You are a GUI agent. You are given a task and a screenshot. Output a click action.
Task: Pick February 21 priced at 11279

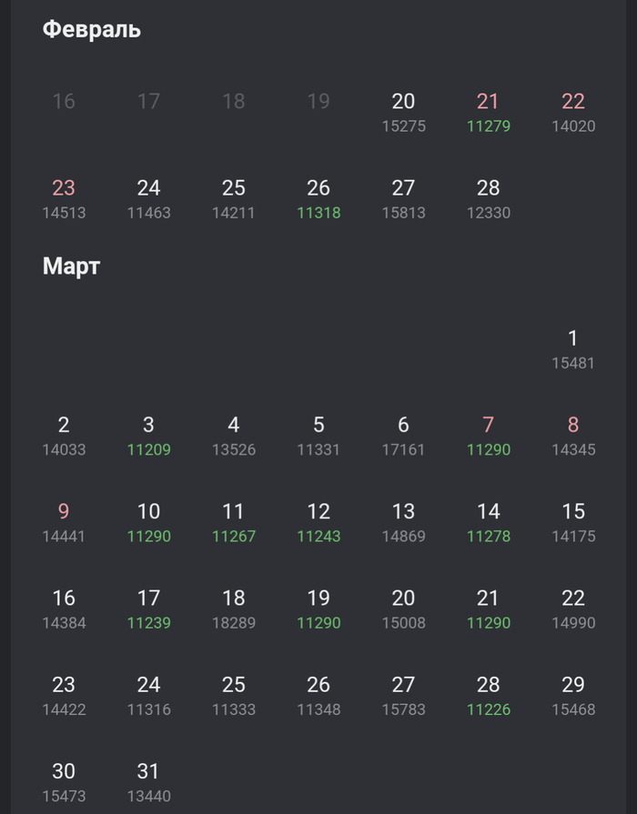488,113
